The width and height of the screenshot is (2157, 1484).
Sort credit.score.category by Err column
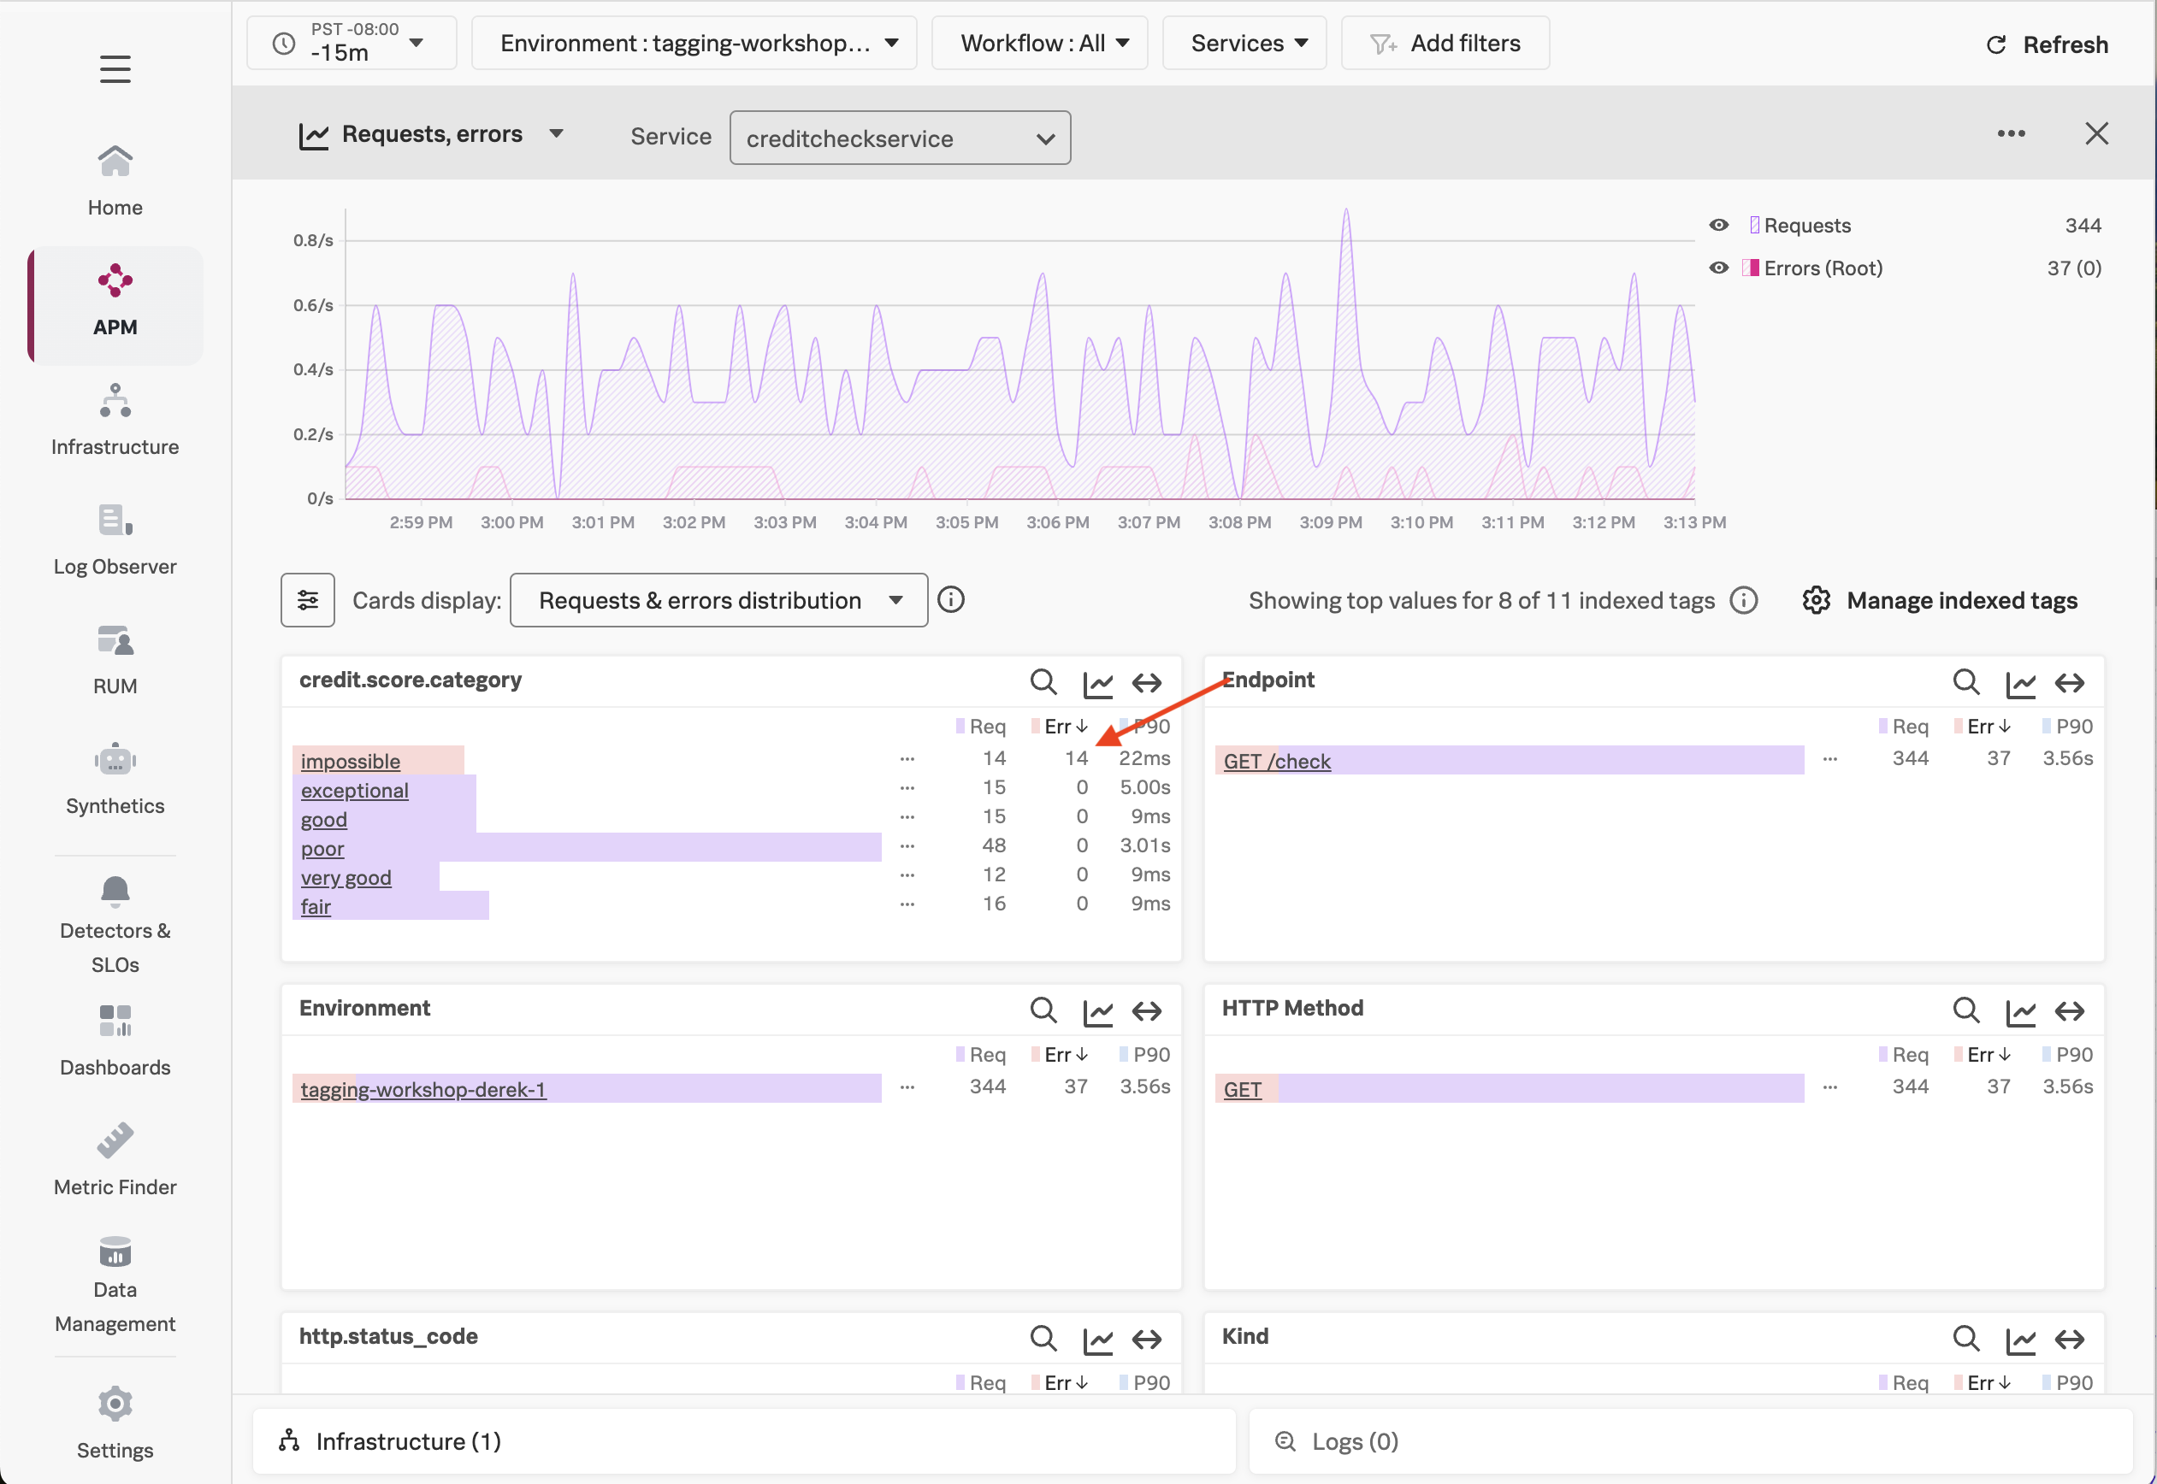pos(1065,727)
